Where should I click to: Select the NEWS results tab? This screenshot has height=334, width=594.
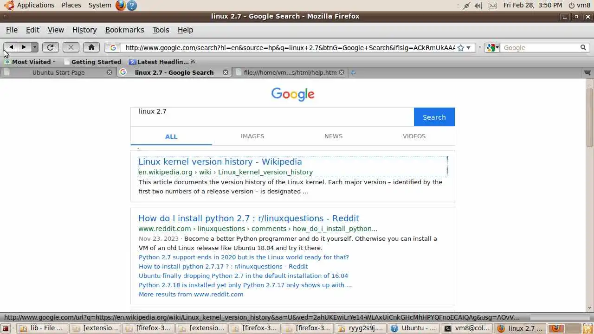coord(333,136)
